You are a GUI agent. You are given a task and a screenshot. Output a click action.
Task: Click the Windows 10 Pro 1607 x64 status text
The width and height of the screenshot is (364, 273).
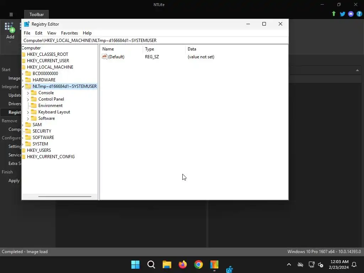tap(324, 252)
